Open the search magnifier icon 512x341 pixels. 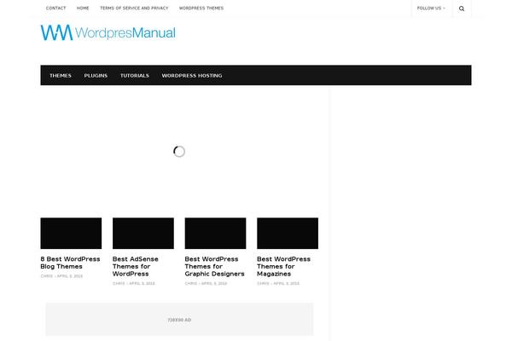click(462, 9)
